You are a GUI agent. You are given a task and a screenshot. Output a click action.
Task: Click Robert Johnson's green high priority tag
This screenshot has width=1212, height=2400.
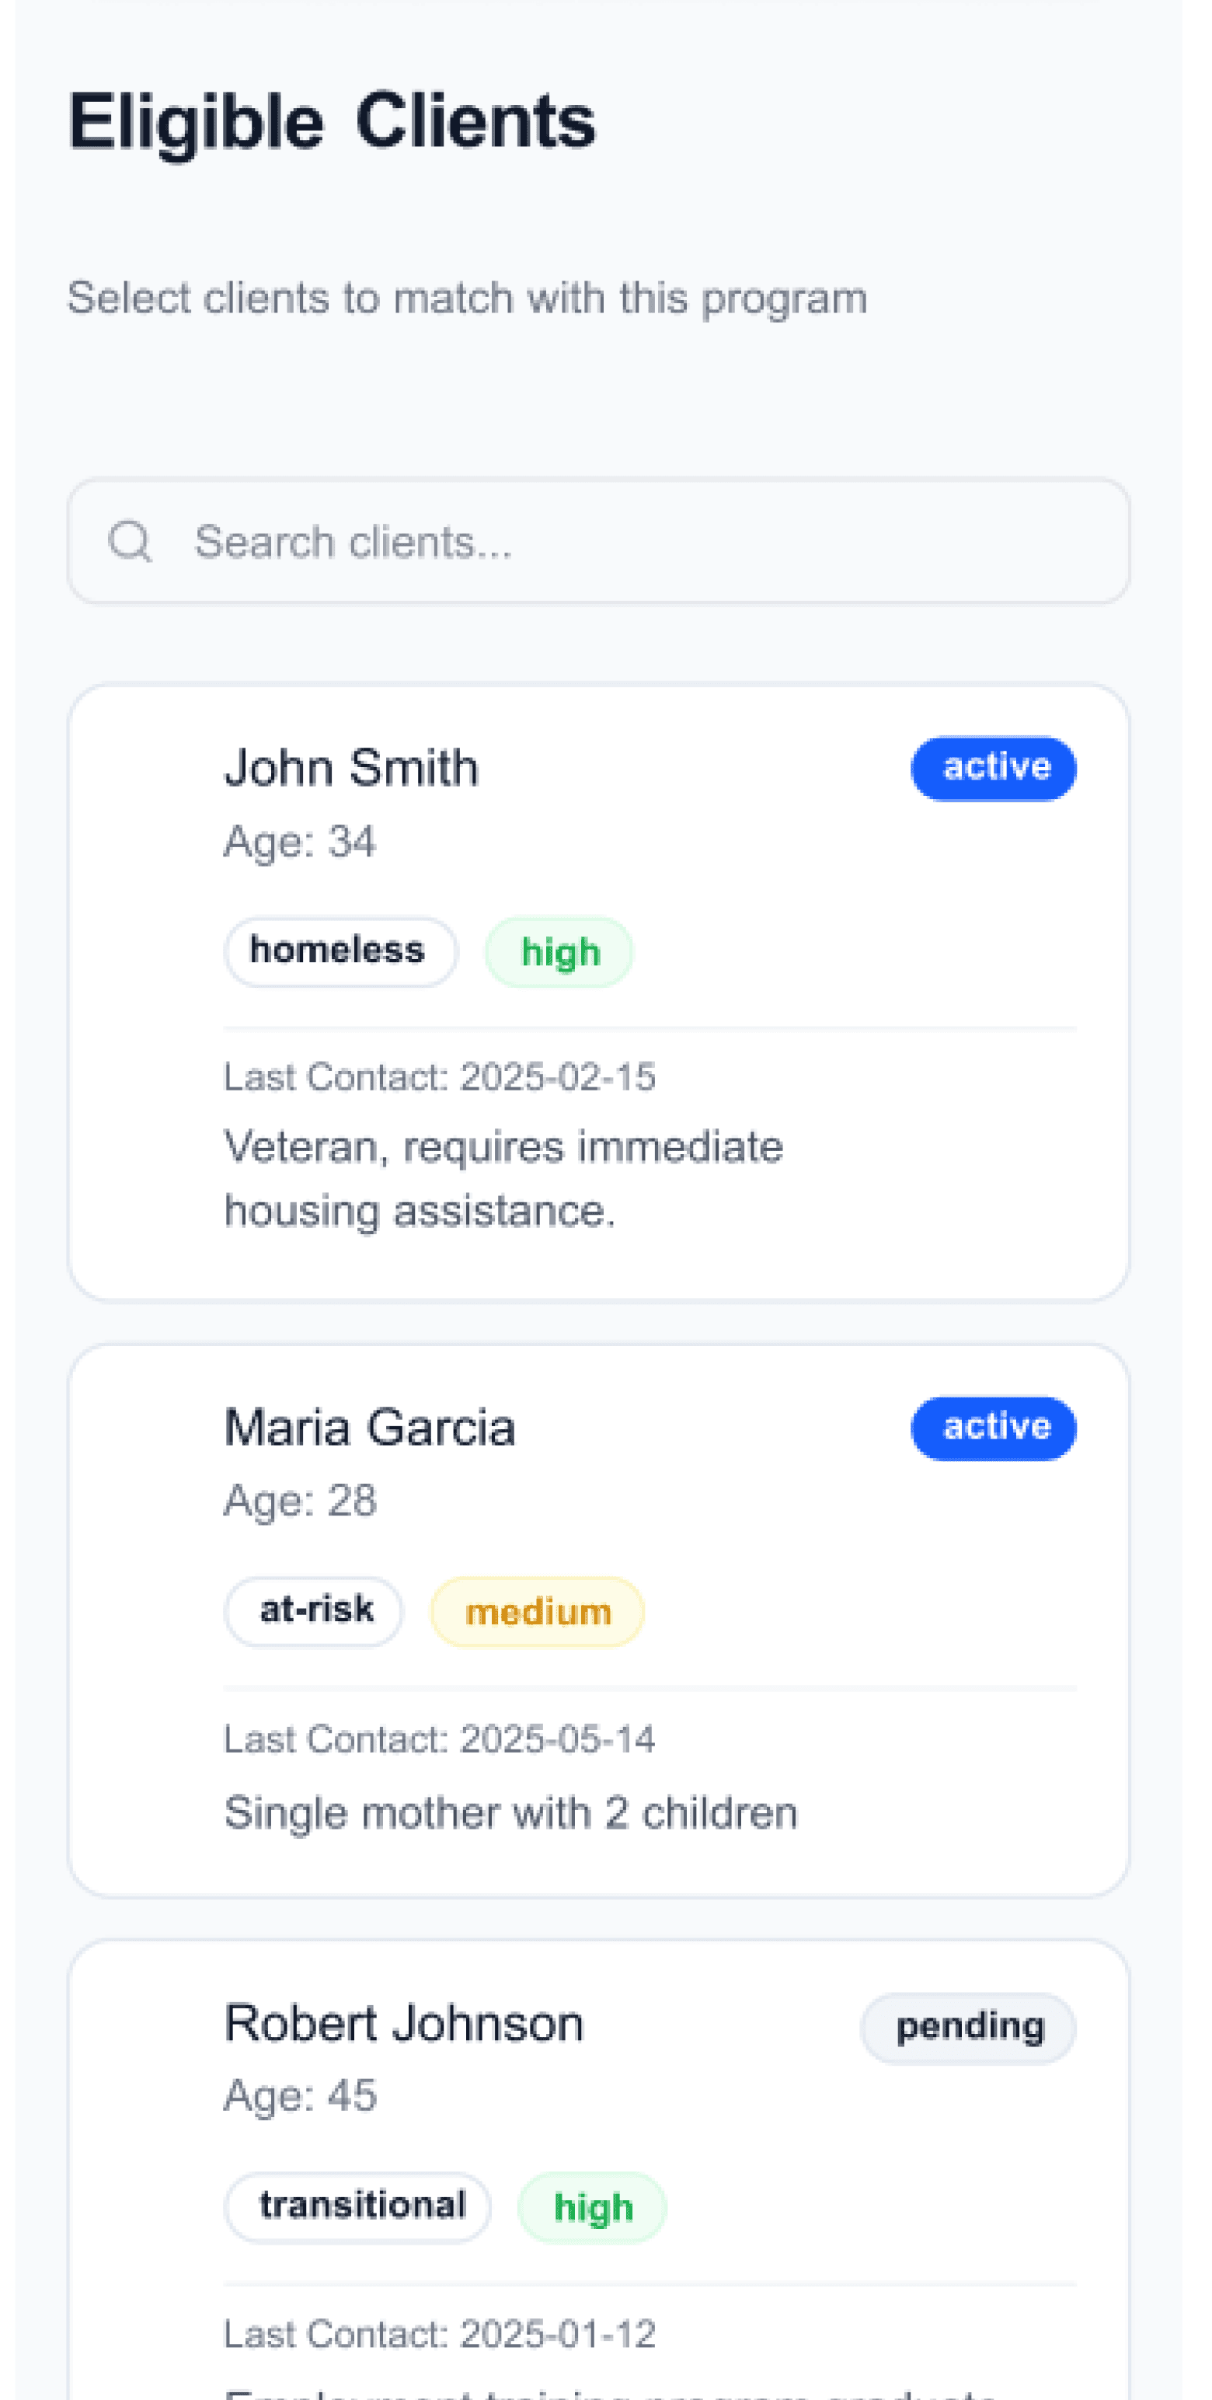pos(593,2207)
